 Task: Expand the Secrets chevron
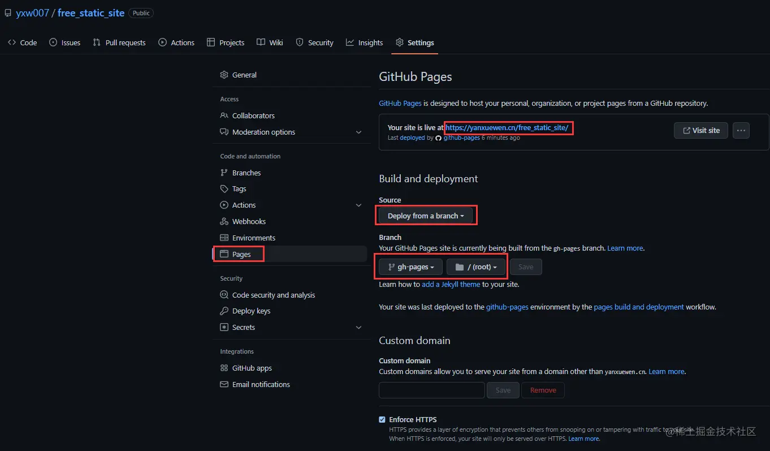(358, 327)
